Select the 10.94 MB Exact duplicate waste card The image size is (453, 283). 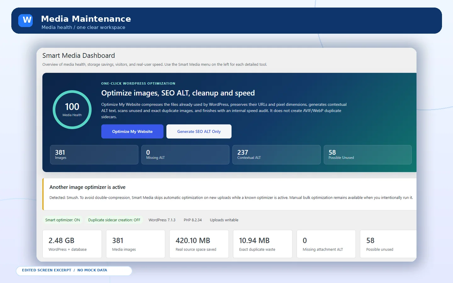pos(263,244)
